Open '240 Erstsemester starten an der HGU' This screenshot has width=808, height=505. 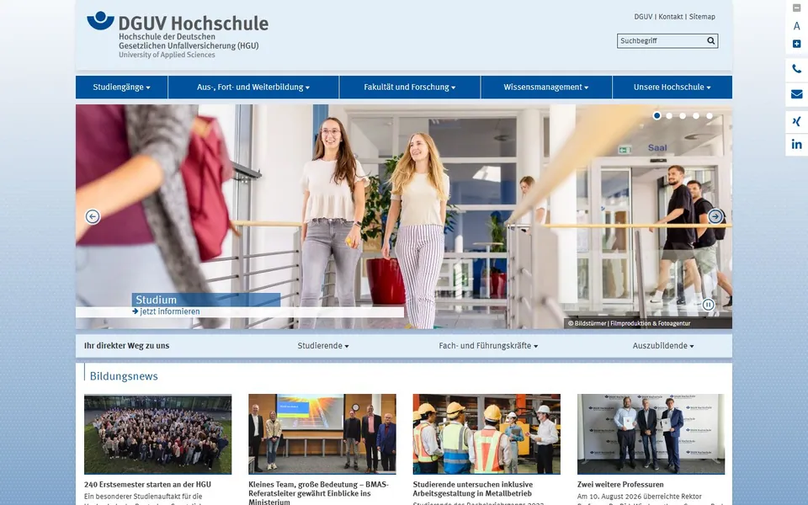[x=147, y=485]
